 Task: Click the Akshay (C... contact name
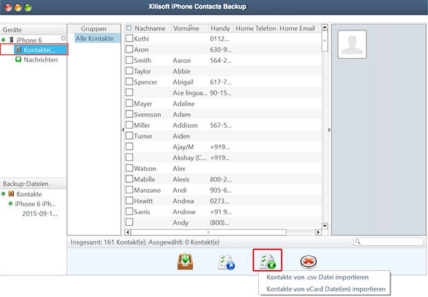(x=189, y=157)
